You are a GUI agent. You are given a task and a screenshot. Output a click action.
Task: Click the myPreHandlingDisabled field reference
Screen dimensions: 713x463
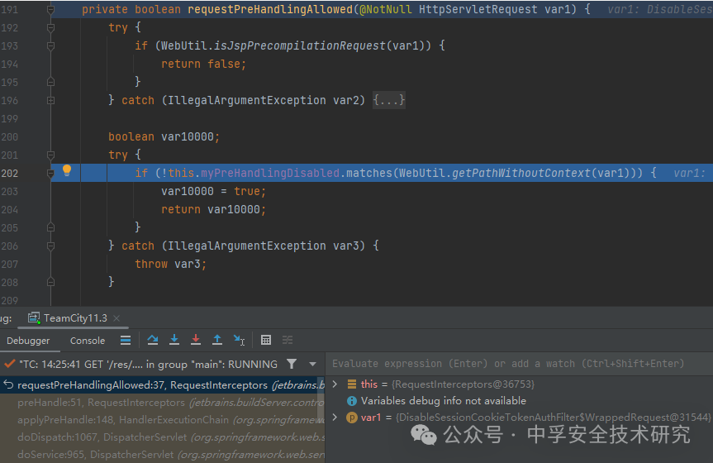click(x=270, y=173)
